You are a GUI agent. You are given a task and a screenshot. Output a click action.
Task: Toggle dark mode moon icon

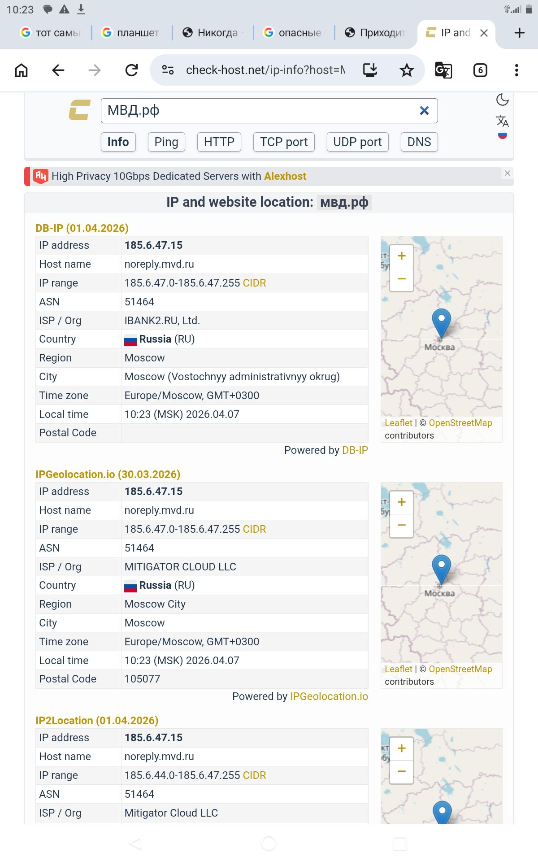coord(503,100)
